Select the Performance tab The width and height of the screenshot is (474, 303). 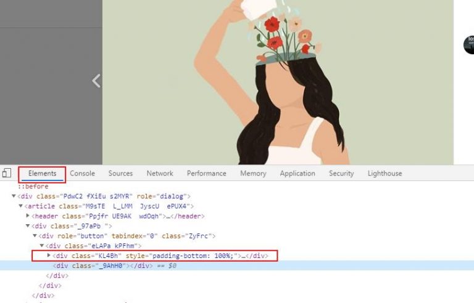[x=206, y=174]
